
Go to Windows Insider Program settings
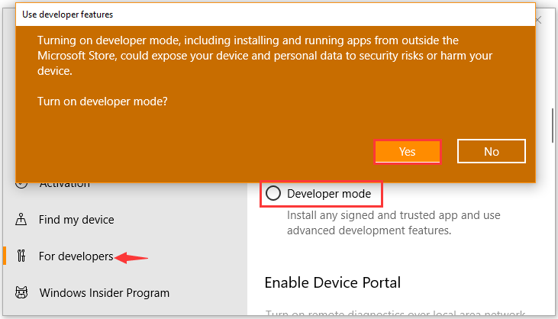[x=104, y=293]
